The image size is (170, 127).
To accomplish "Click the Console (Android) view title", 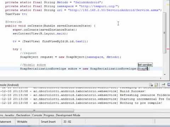I will coord(9,85).
